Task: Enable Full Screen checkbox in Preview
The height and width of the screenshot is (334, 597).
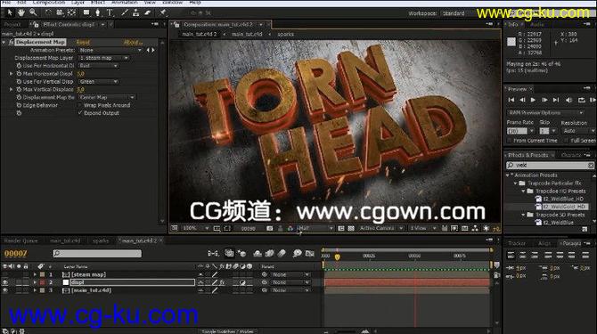Action: [566, 141]
